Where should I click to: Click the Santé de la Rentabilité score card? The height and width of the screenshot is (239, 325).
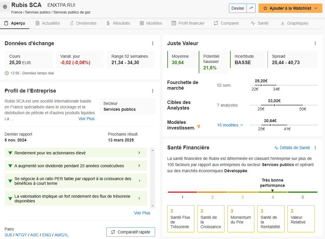[x=271, y=219]
